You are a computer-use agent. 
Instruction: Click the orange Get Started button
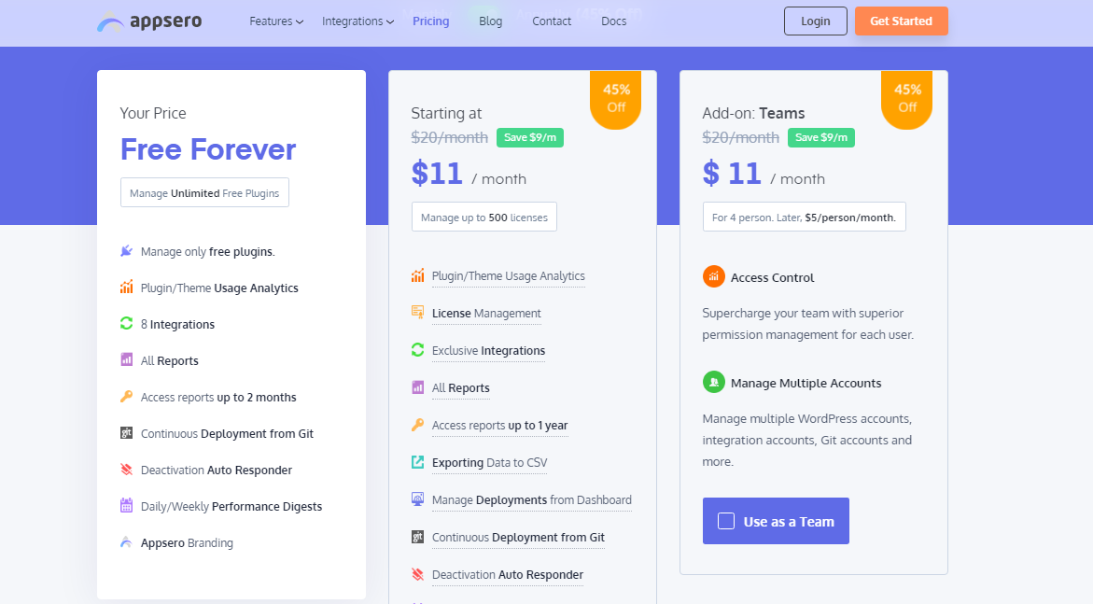click(902, 21)
